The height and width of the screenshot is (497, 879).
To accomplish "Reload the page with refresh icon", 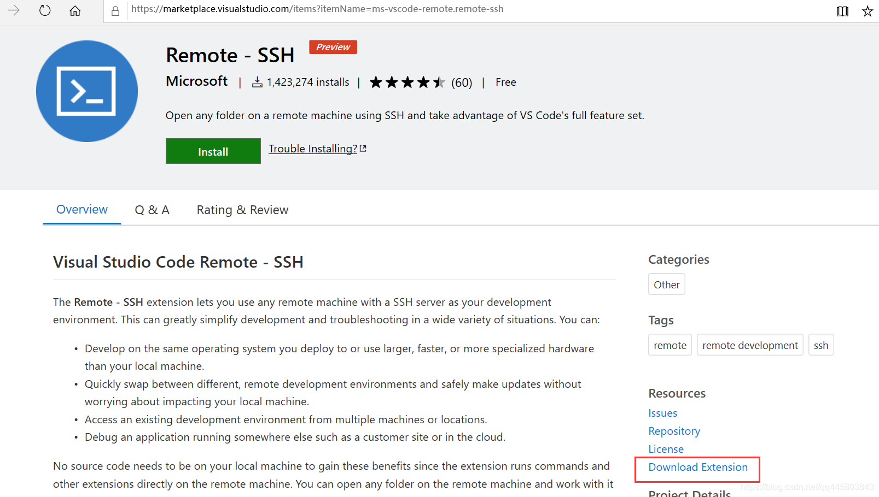I will (45, 10).
